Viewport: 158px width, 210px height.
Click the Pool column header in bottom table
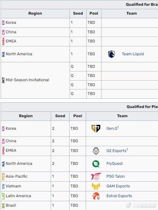click(77, 116)
